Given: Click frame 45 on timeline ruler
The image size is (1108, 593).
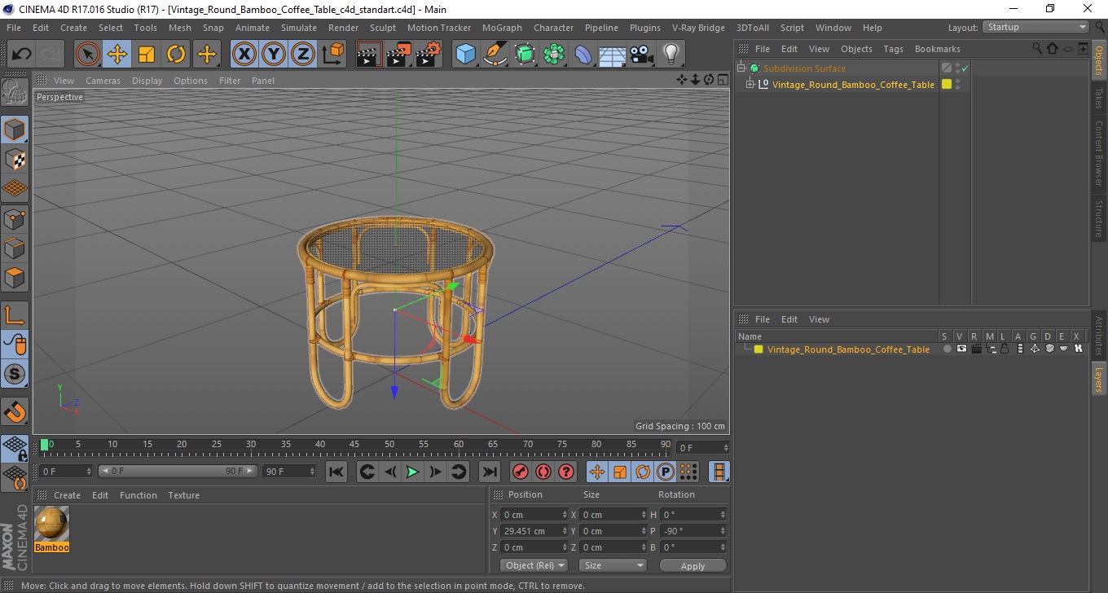Looking at the screenshot, I should [x=355, y=446].
